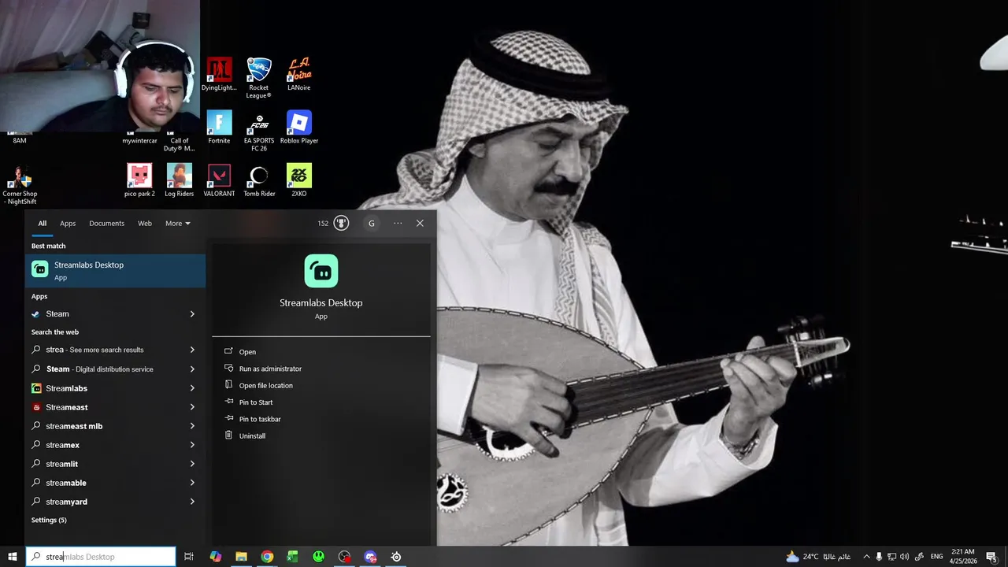
Task: Expand 'strea - See more search results' arrow
Action: click(x=192, y=350)
